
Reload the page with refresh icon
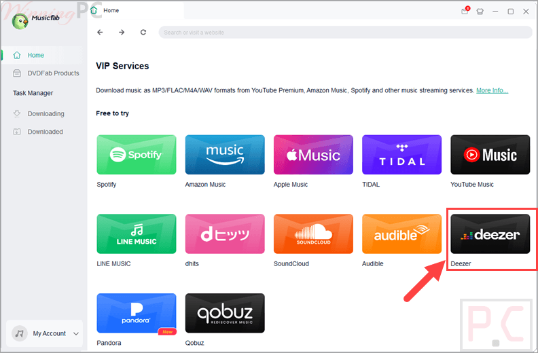[143, 33]
